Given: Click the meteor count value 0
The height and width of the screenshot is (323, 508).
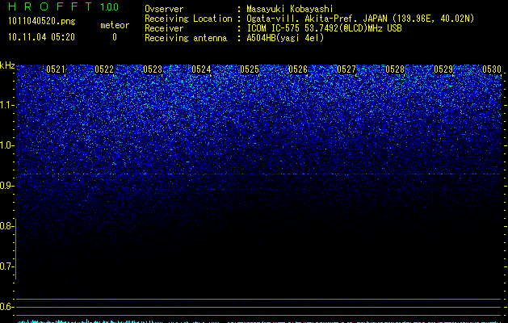Looking at the screenshot, I should (115, 37).
